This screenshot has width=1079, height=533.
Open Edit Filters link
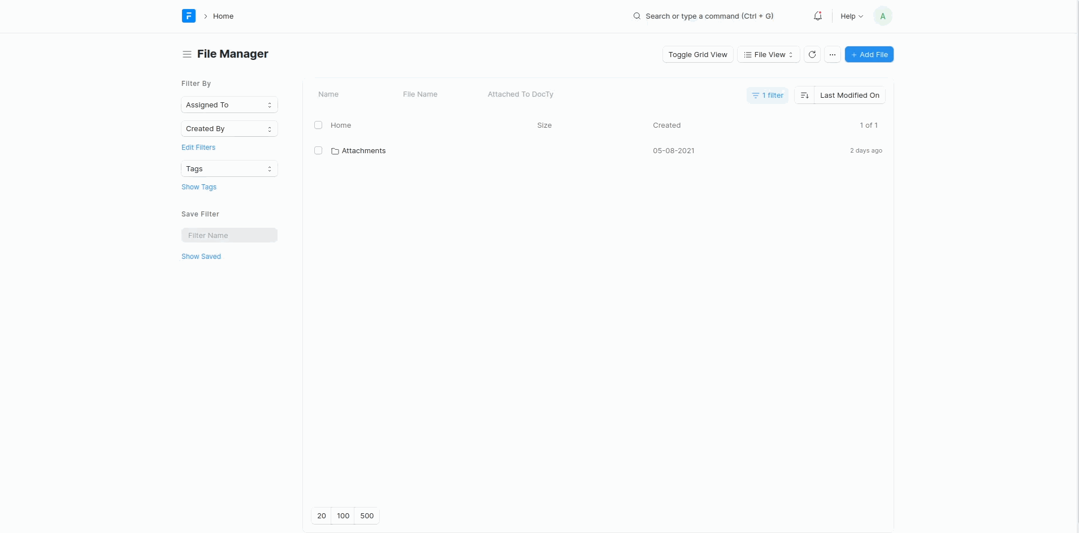tap(198, 147)
